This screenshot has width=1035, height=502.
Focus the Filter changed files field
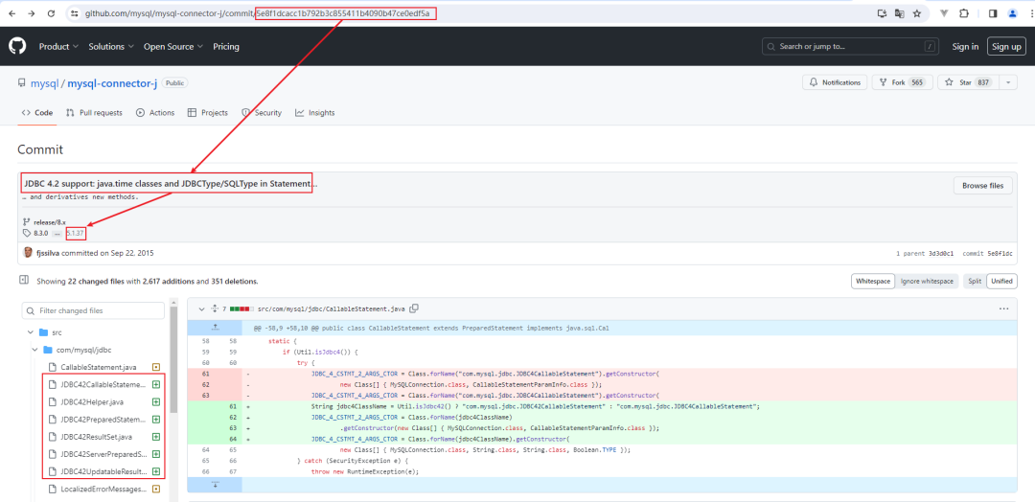(93, 310)
